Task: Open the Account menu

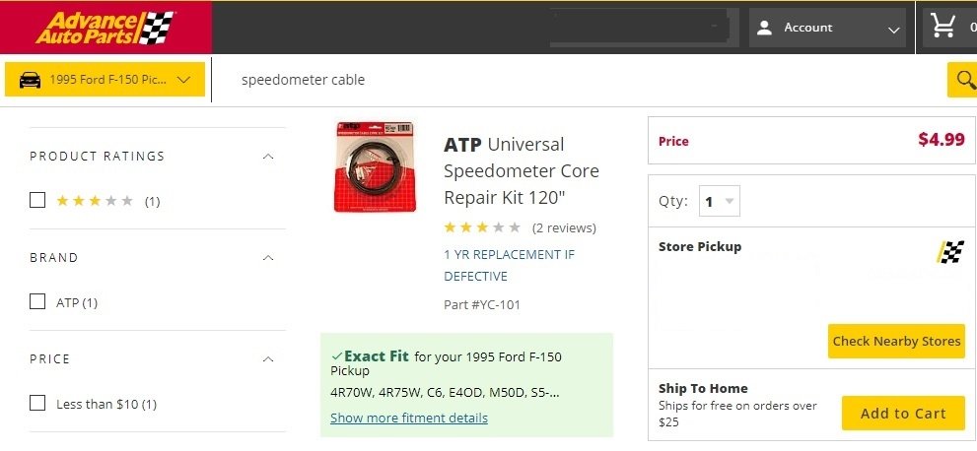Action: click(827, 28)
